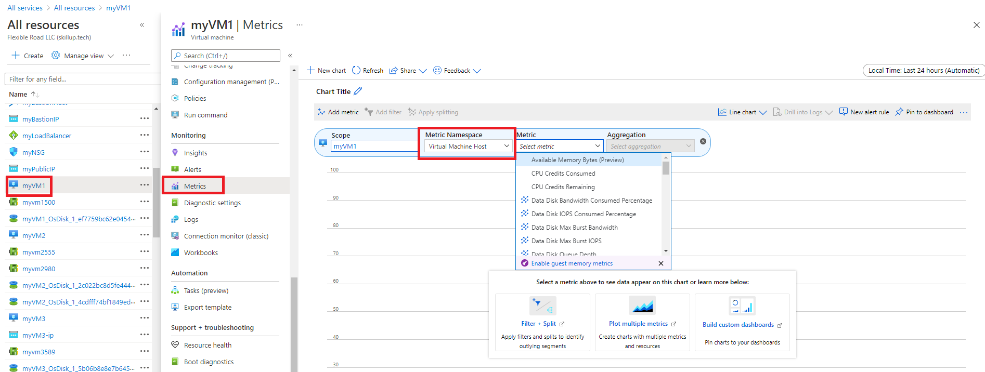The height and width of the screenshot is (372, 985).
Task: Open myNSG resource
Action: pyautogui.click(x=33, y=153)
